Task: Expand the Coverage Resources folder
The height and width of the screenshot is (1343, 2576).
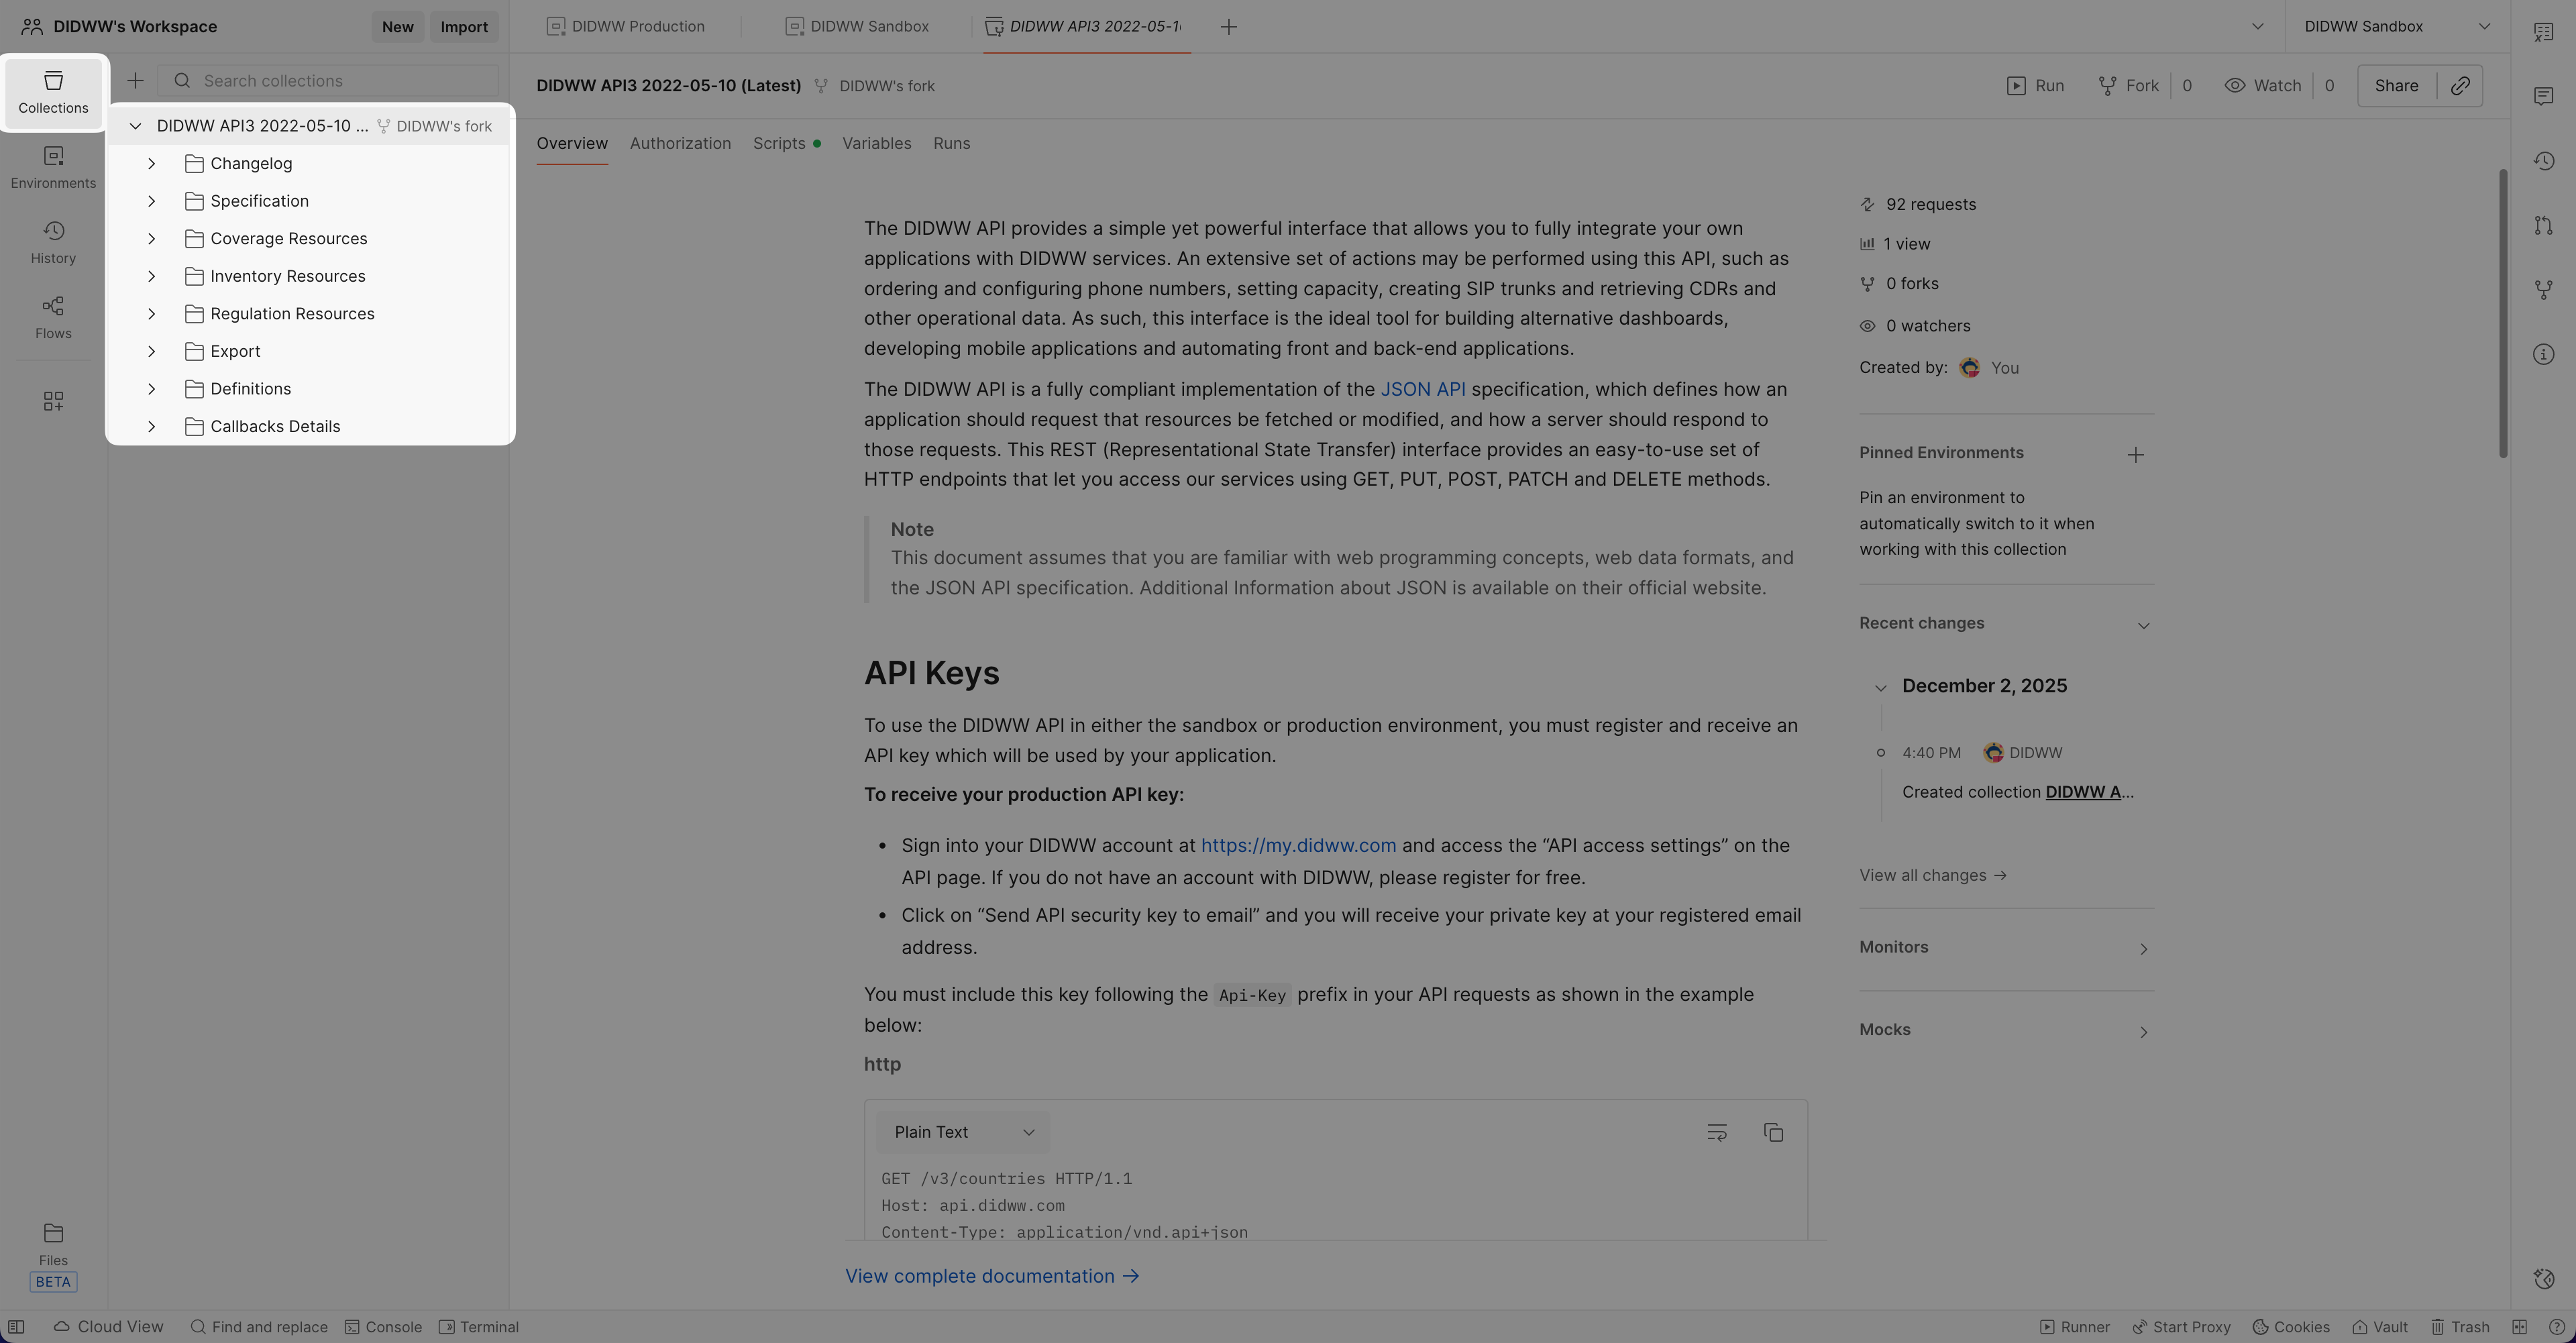Action: click(151, 239)
